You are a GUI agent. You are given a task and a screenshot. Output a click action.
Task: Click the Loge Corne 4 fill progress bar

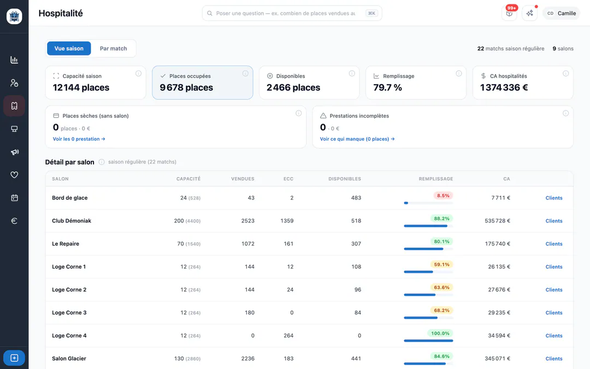428,341
